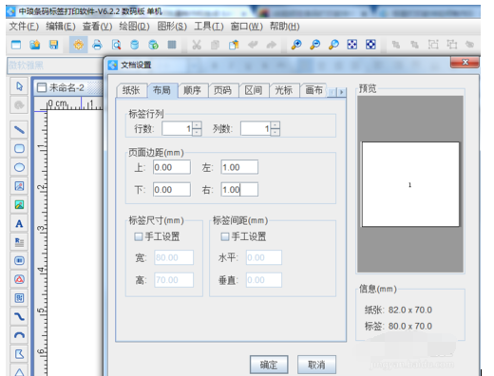Image resolution: width=494 pixels, height=376 pixels.
Task: Click the Paste clipboard icon
Action: (234, 45)
